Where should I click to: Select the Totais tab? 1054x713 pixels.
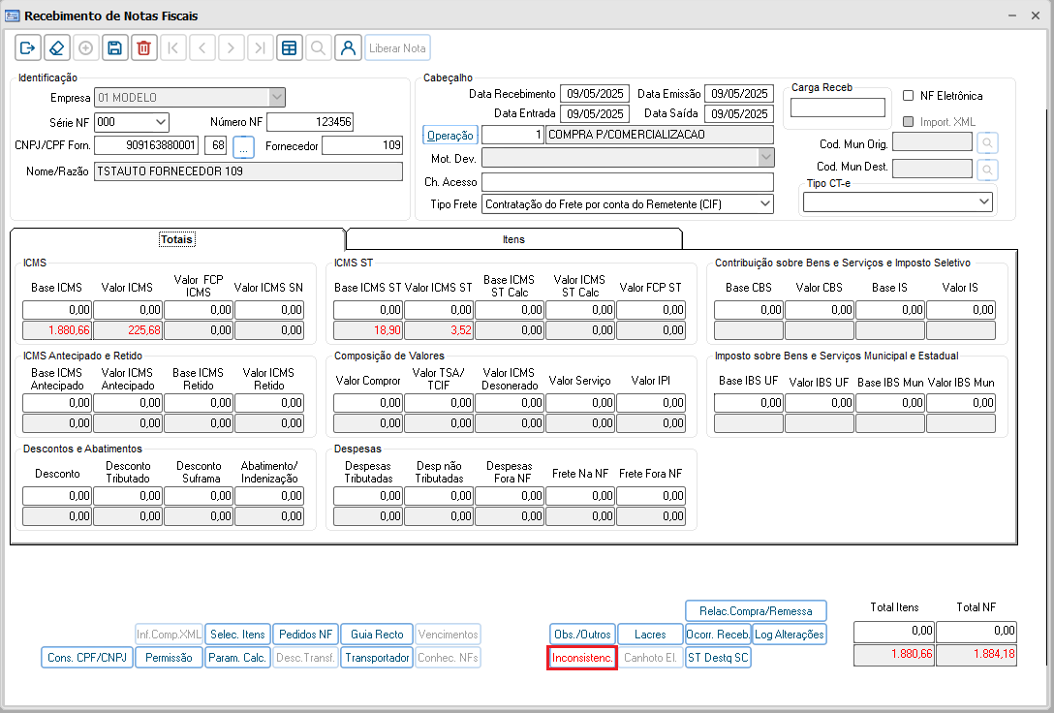(177, 238)
